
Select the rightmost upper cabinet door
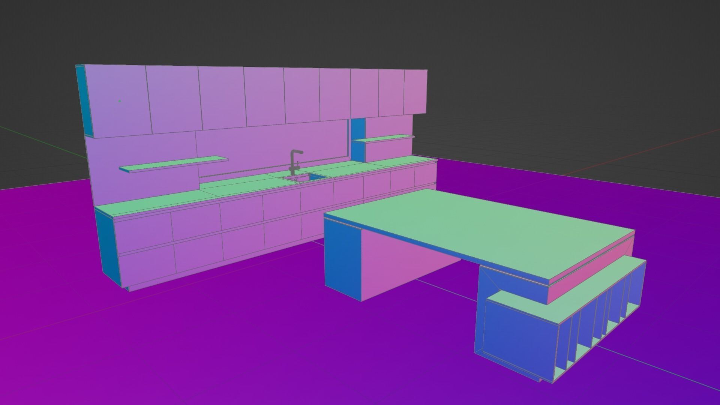click(x=415, y=92)
